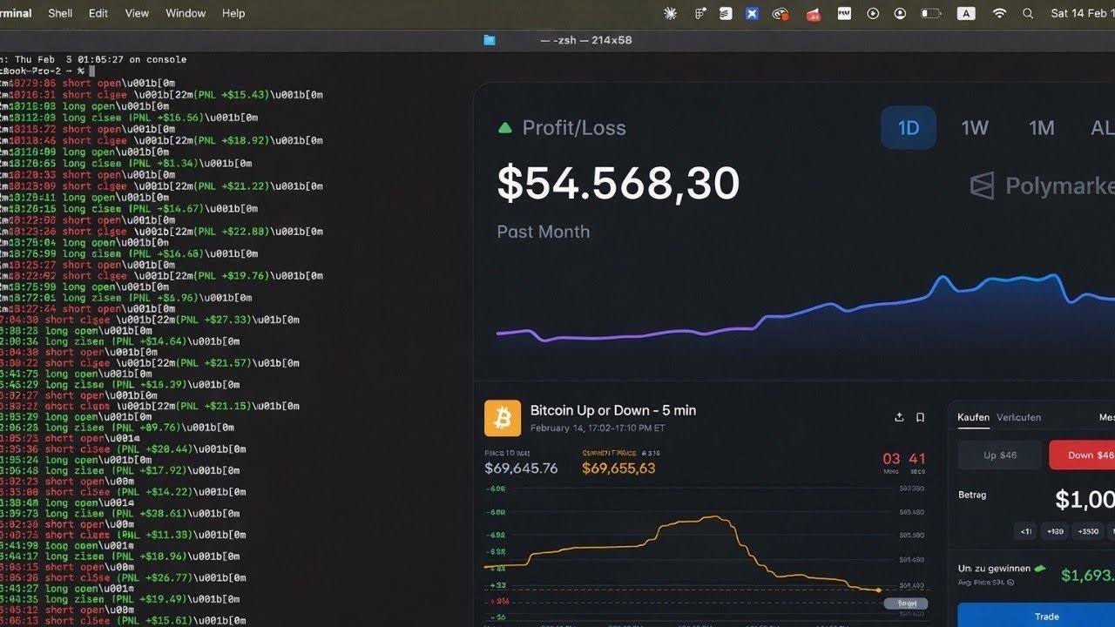
Task: Open the Terminal app menu
Action: [16, 13]
